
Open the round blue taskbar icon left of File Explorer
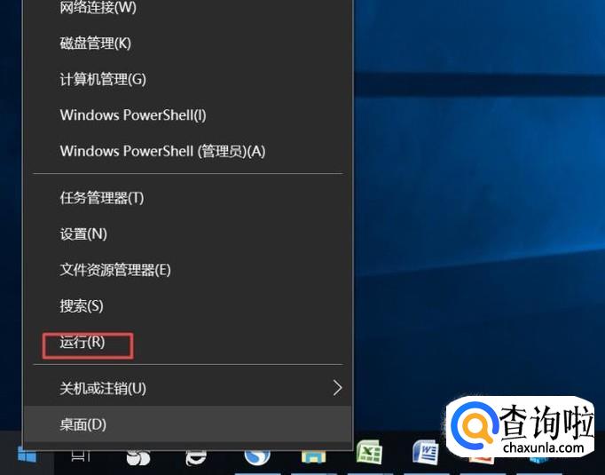256,456
